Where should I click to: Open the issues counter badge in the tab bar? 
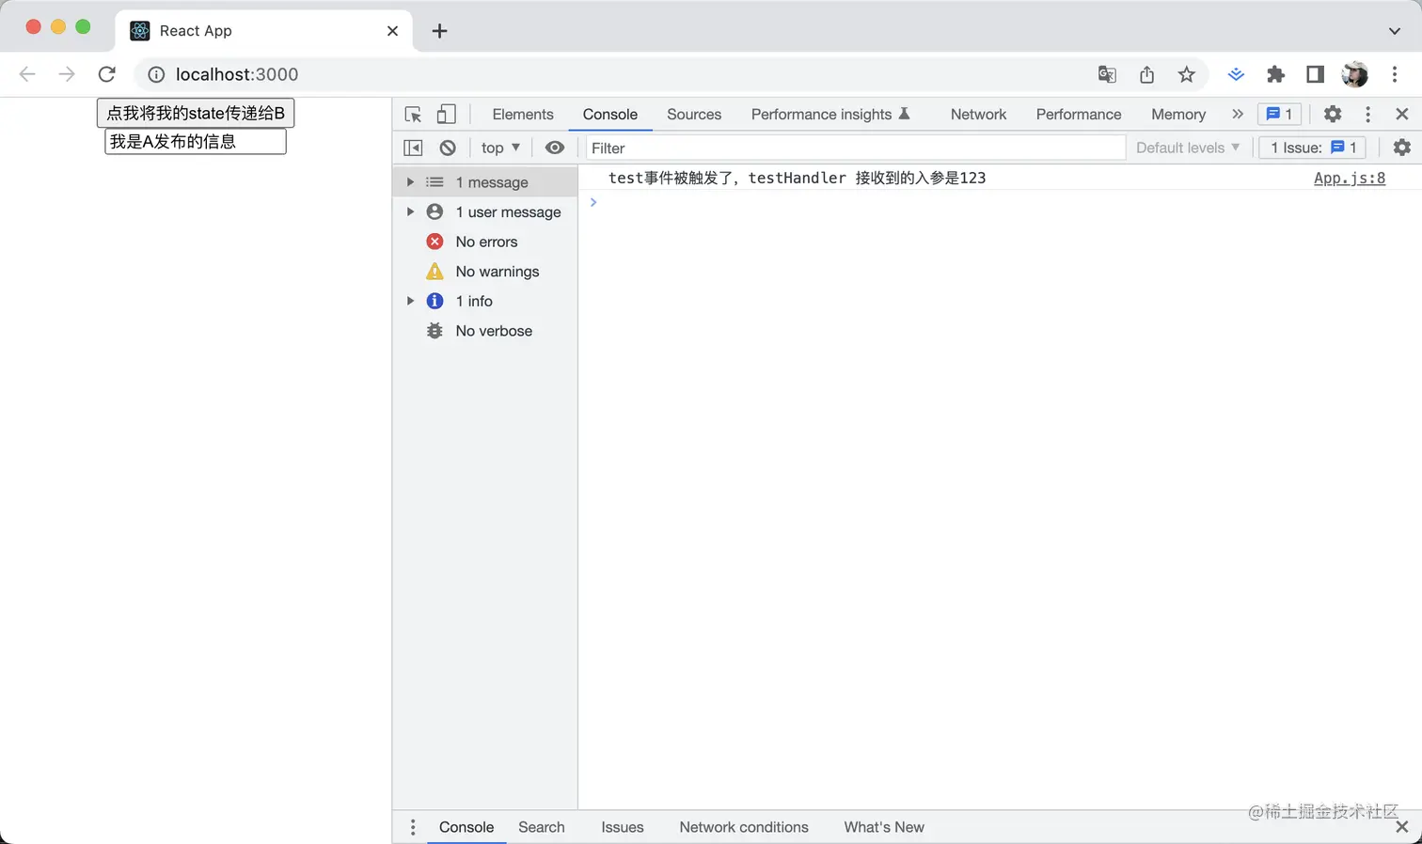click(1280, 114)
